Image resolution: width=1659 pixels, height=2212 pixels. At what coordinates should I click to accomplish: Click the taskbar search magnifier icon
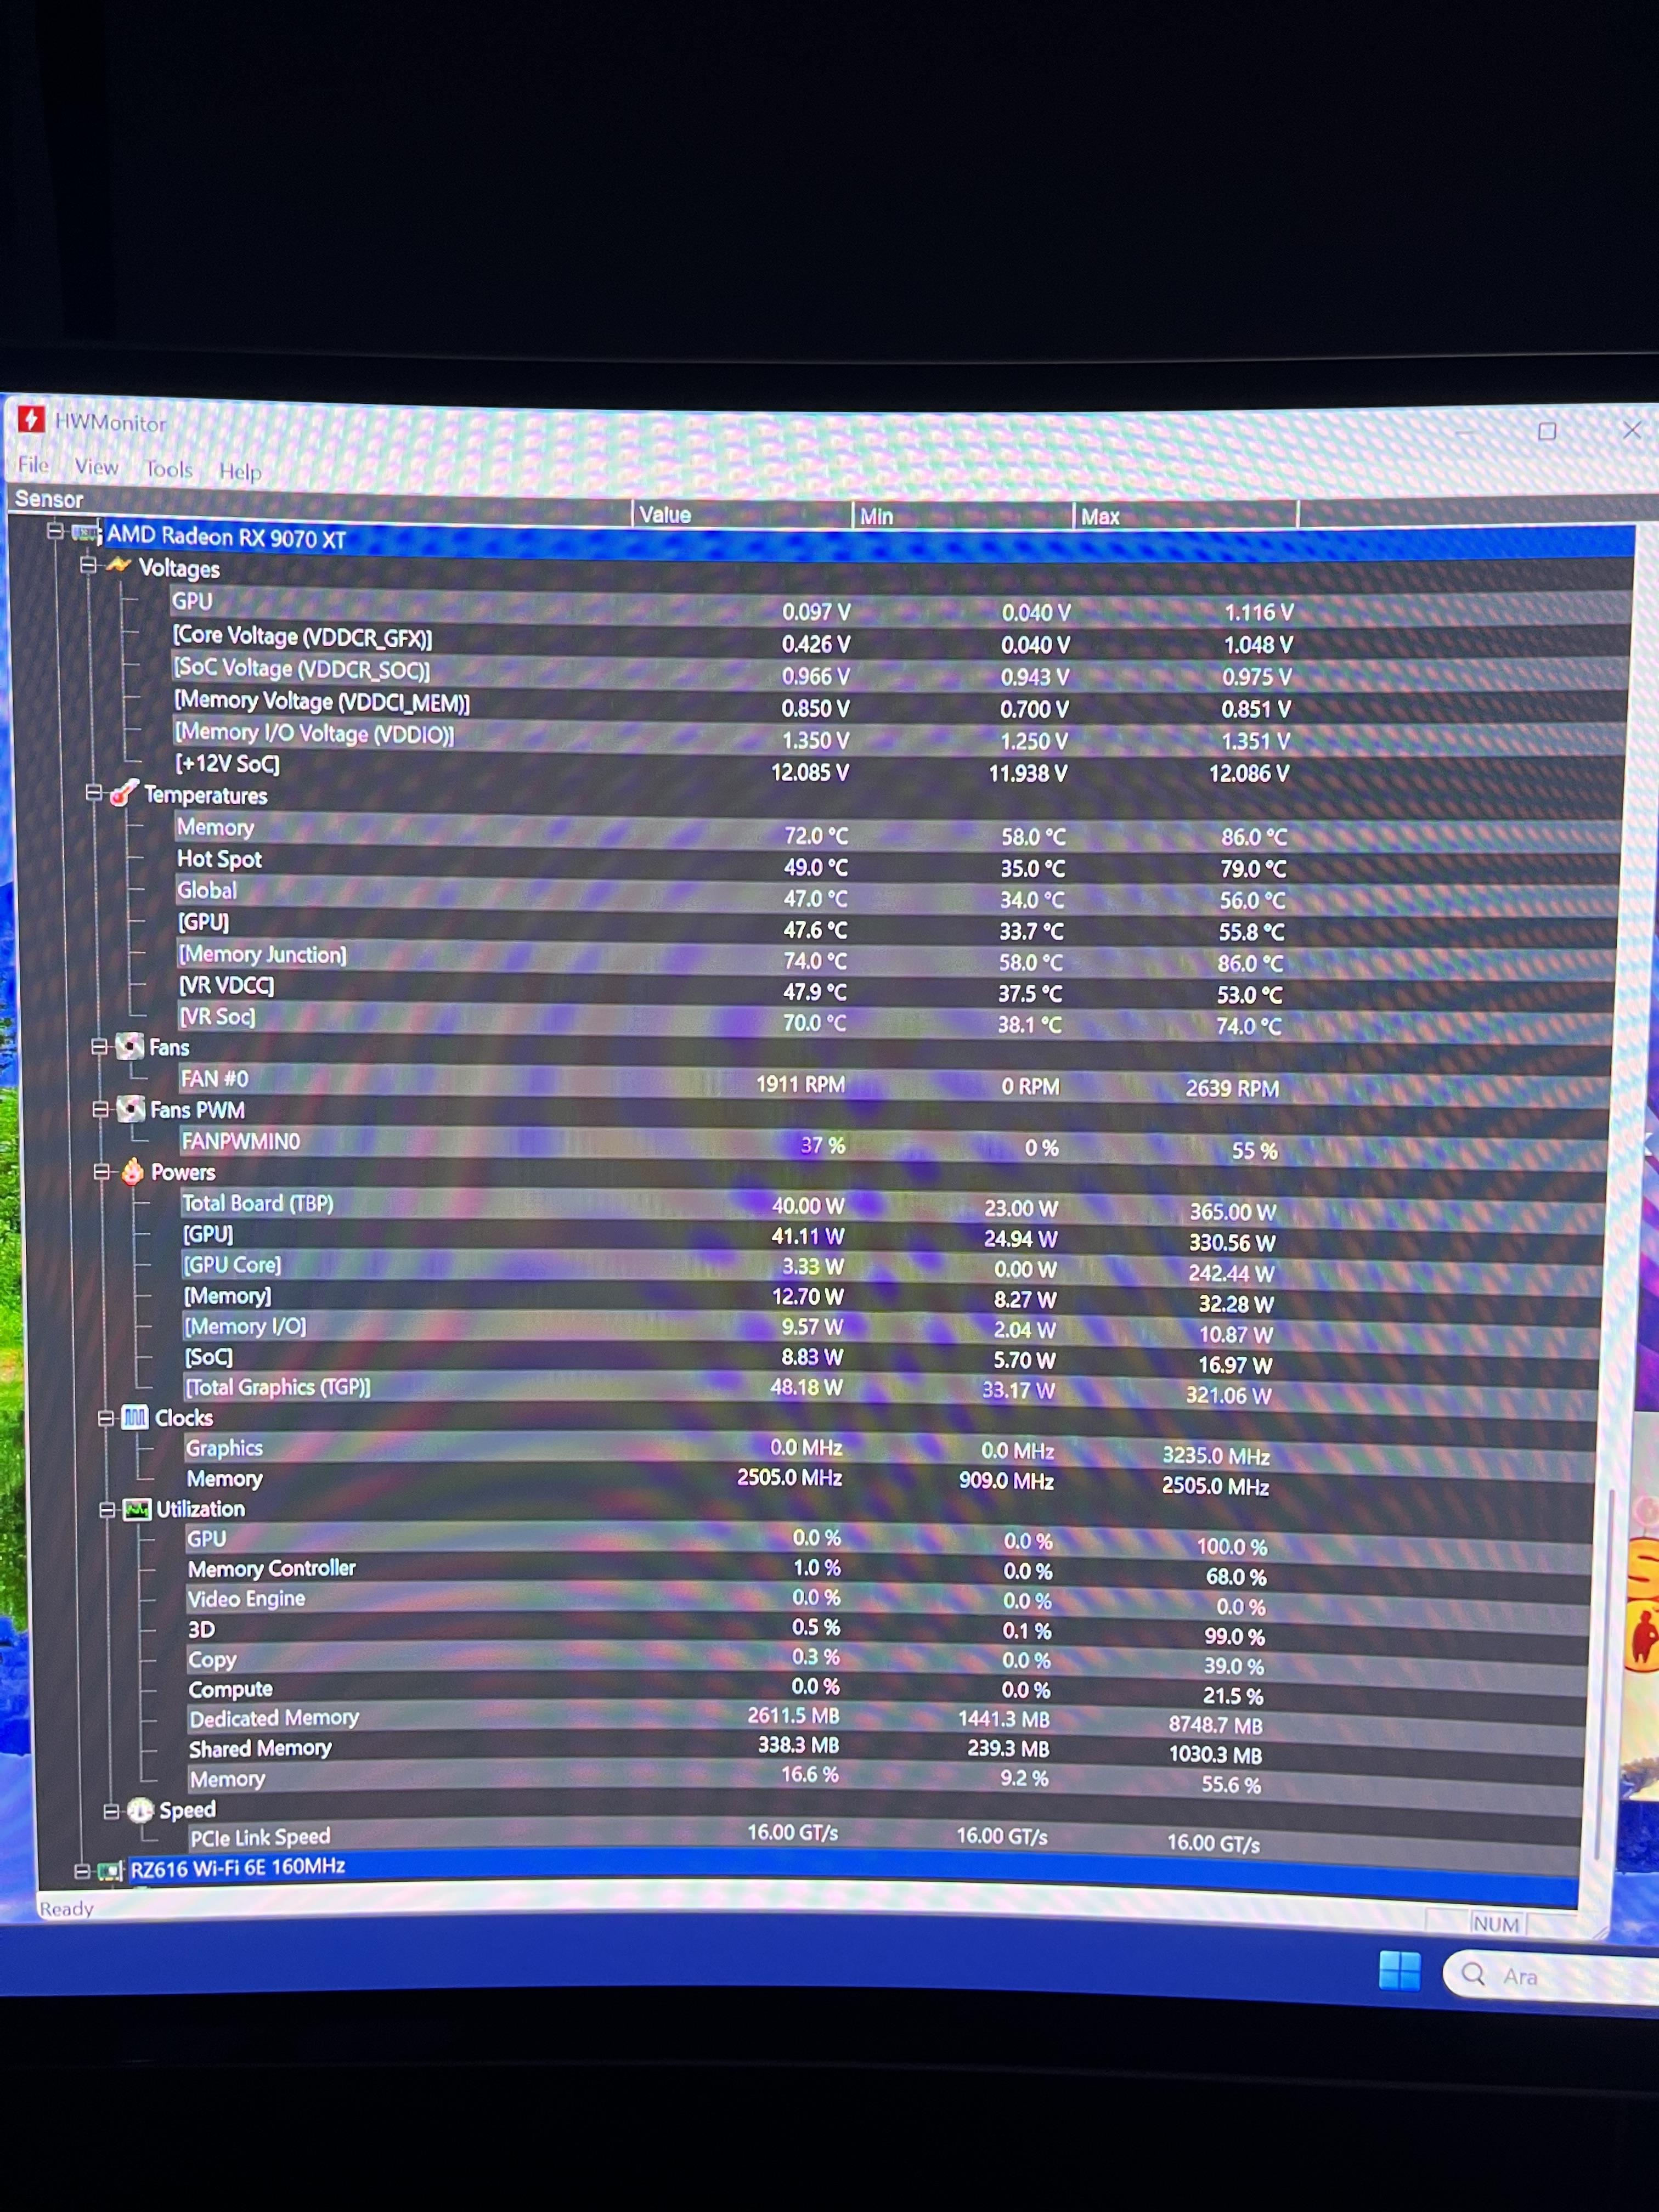click(x=1473, y=1974)
